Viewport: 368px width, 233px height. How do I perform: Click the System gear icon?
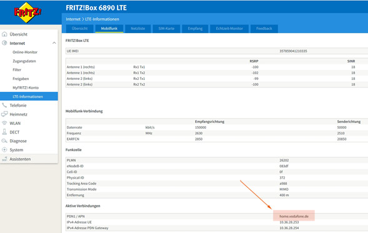[4, 150]
